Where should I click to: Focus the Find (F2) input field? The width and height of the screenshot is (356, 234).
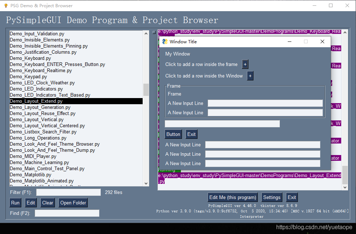(67, 213)
